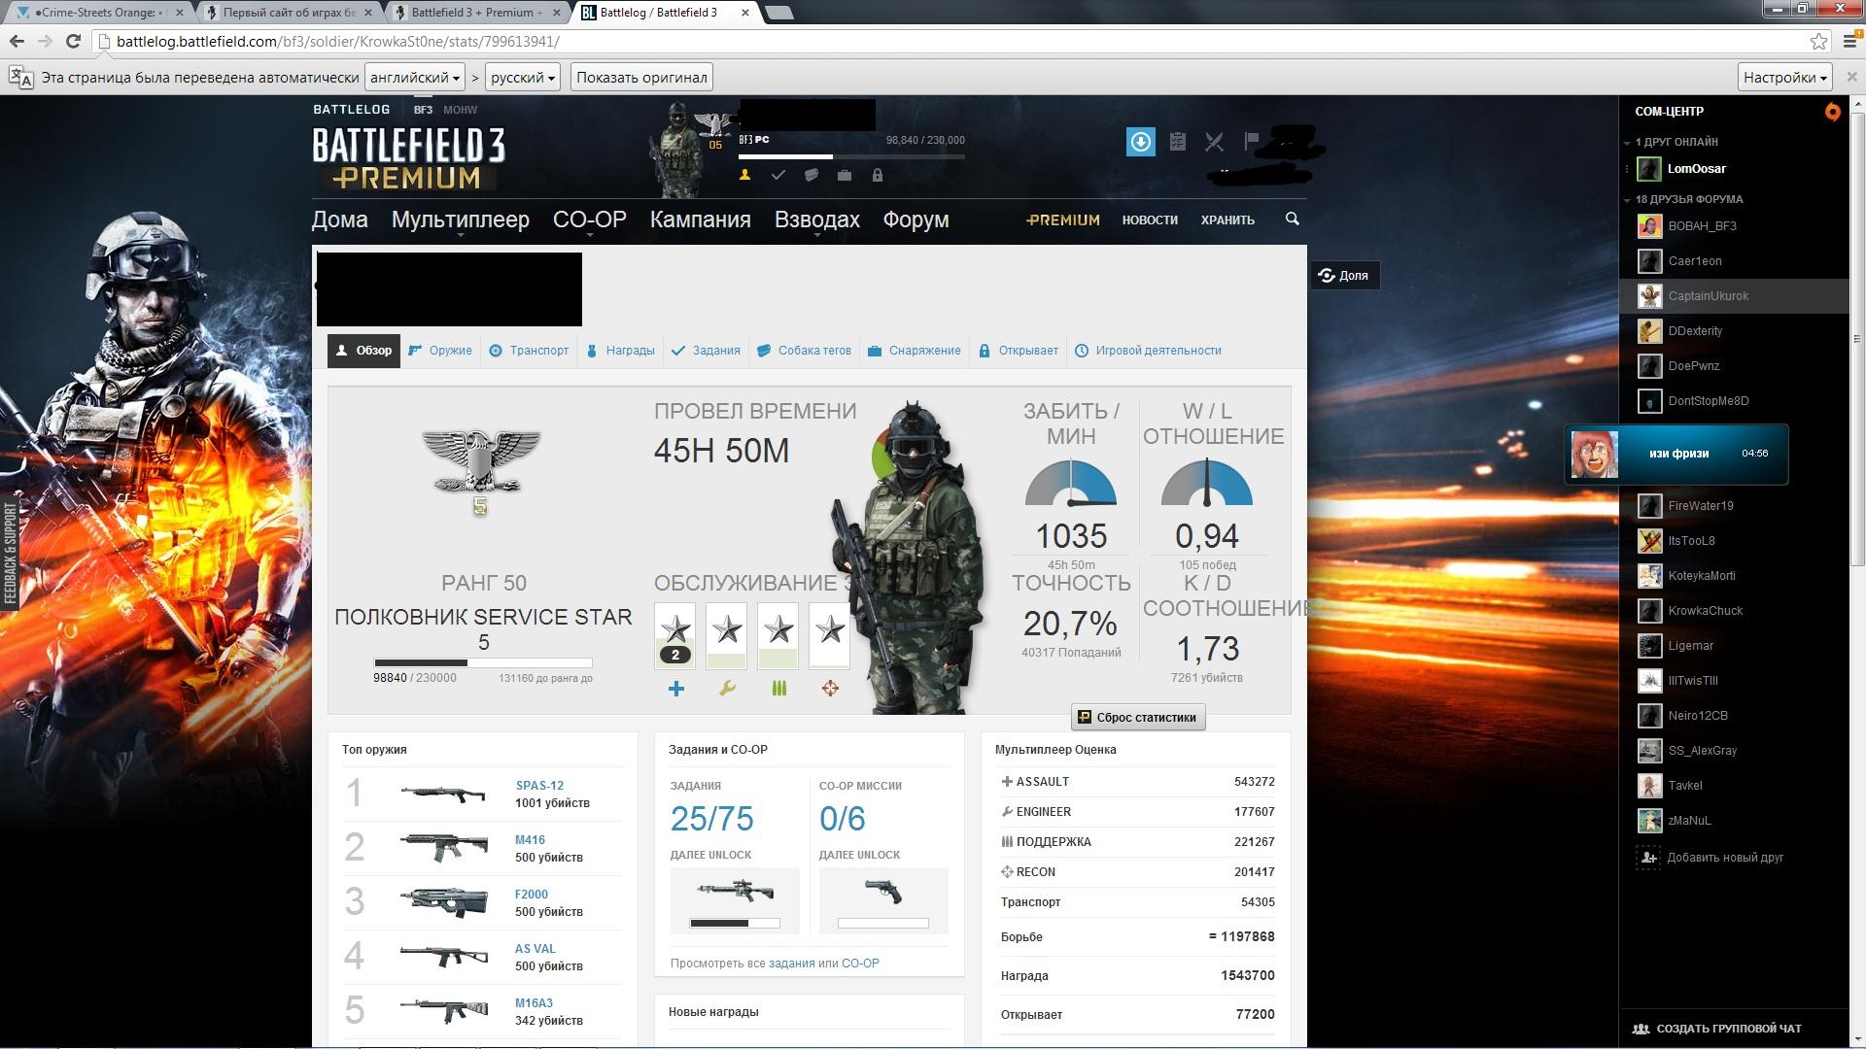Click the SPAS-12 weapon link

(538, 785)
